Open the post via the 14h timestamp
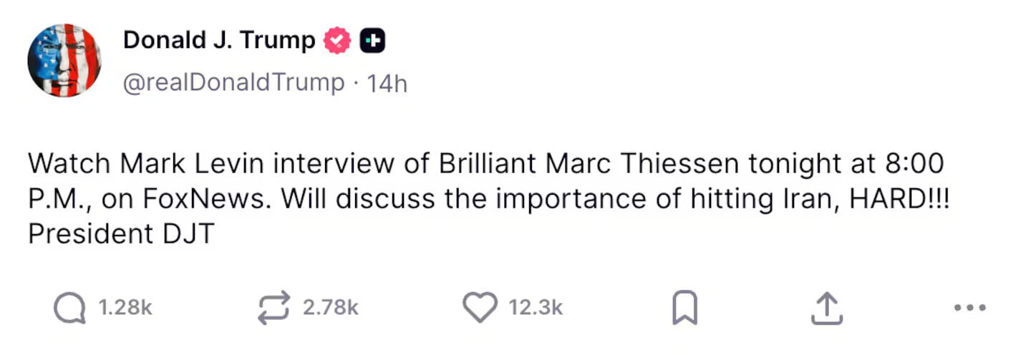Screen dimensions: 1031x355 (387, 84)
